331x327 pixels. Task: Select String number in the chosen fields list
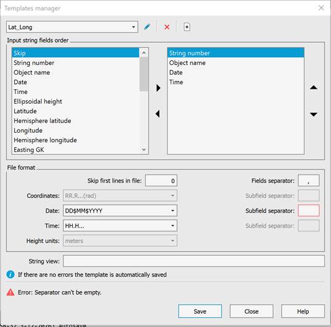[235, 53]
